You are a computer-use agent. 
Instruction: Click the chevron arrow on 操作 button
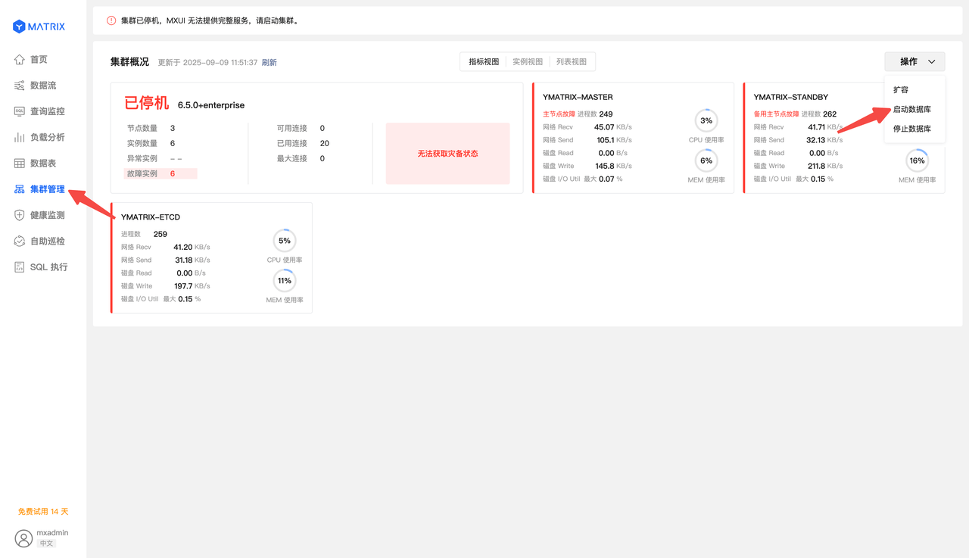931,62
